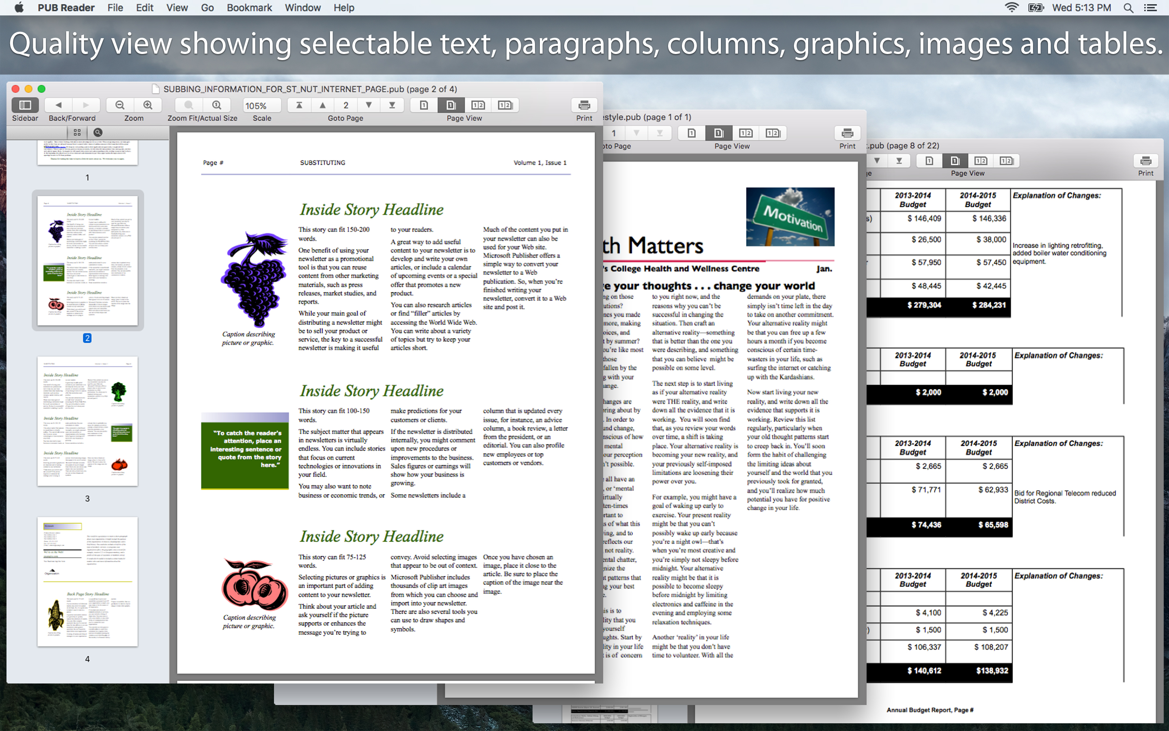The width and height of the screenshot is (1169, 731).
Task: Go to next page arrow
Action: [x=369, y=106]
